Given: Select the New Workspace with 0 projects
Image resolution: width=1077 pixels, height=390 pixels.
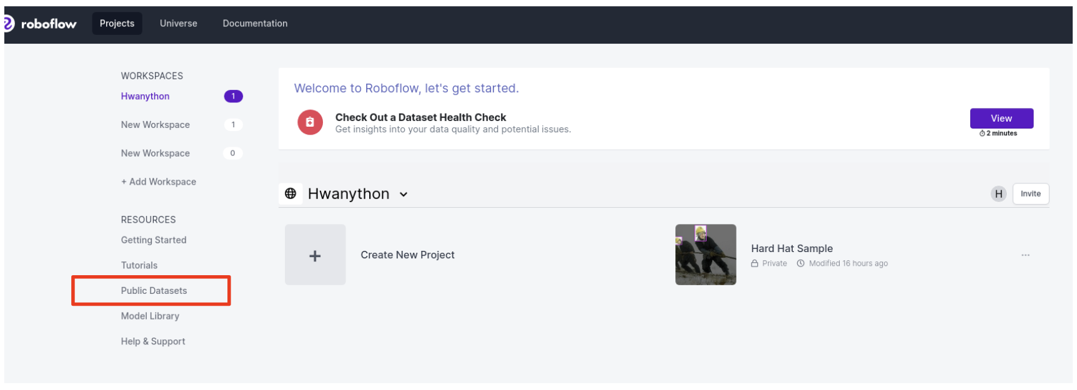Looking at the screenshot, I should click(x=156, y=154).
